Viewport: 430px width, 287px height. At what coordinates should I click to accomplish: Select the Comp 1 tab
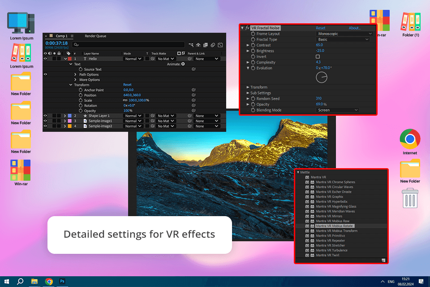pos(61,36)
